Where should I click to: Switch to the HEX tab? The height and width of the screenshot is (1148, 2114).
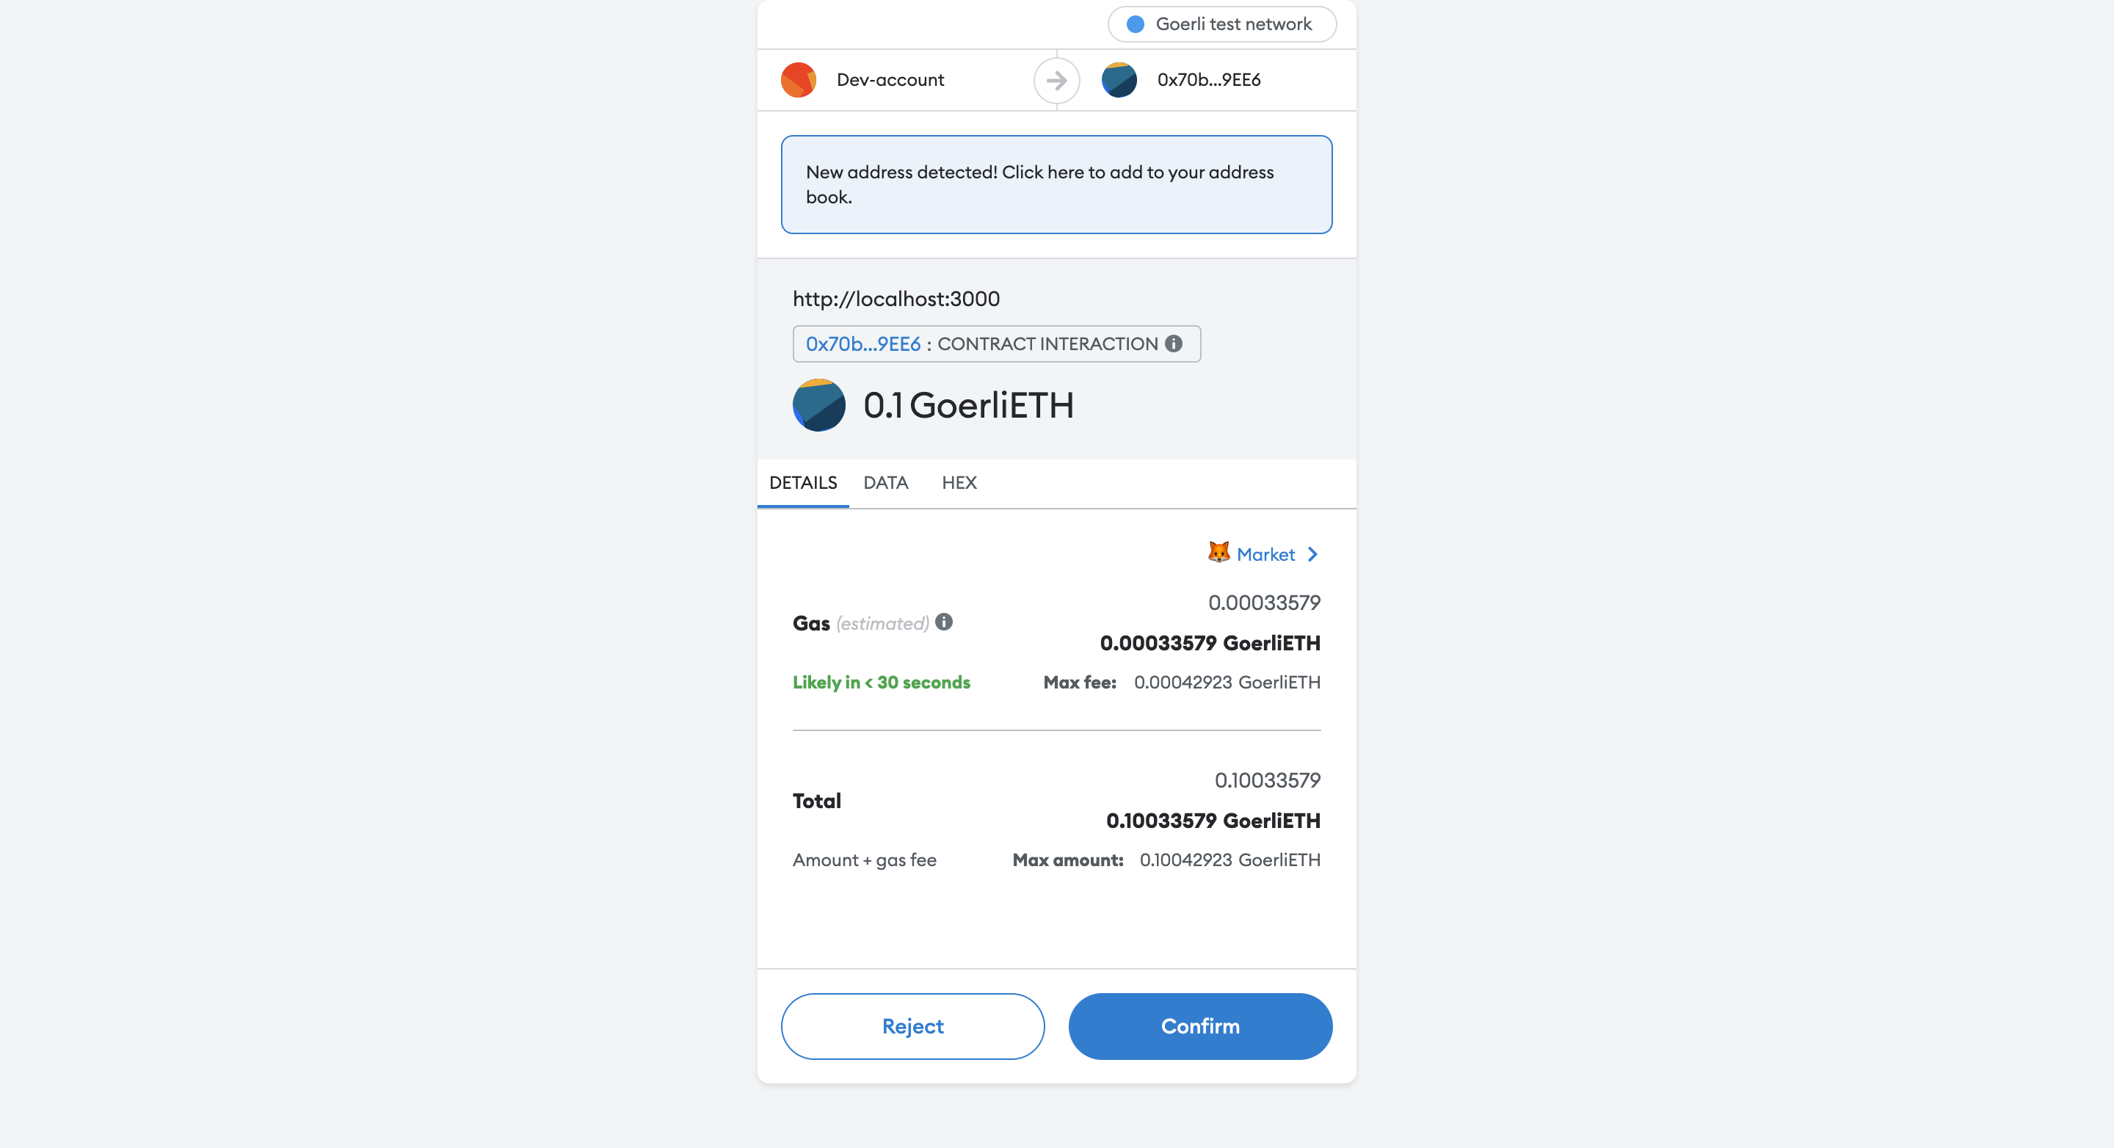click(x=959, y=482)
